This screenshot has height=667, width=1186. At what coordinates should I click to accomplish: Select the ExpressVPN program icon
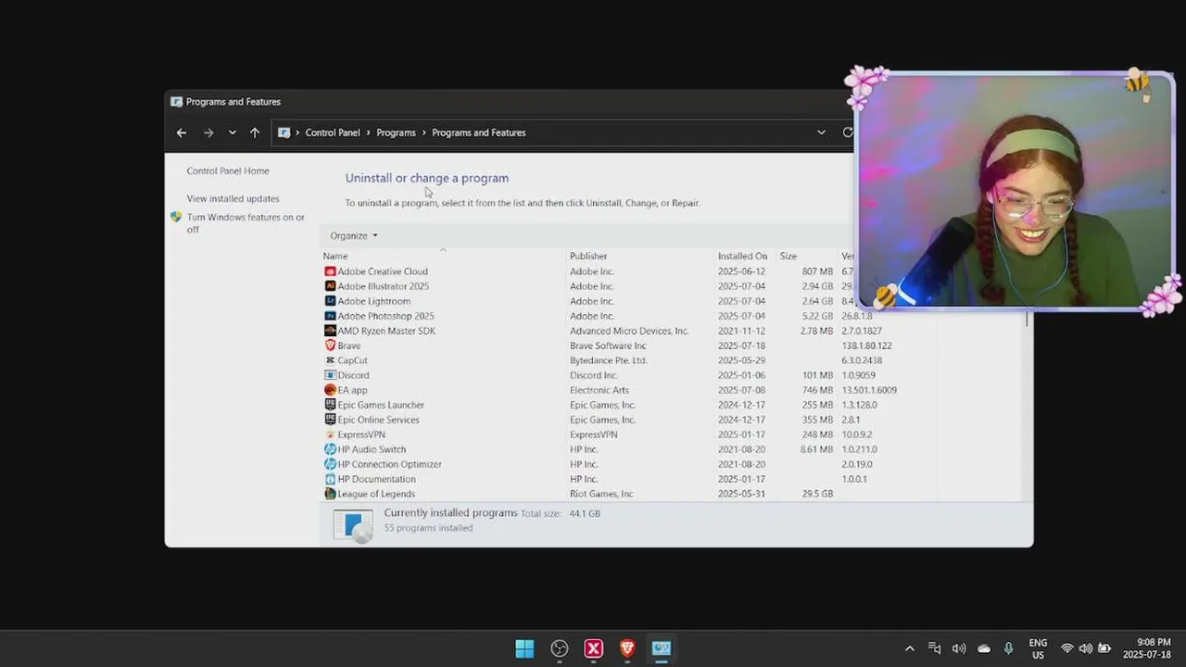(330, 434)
